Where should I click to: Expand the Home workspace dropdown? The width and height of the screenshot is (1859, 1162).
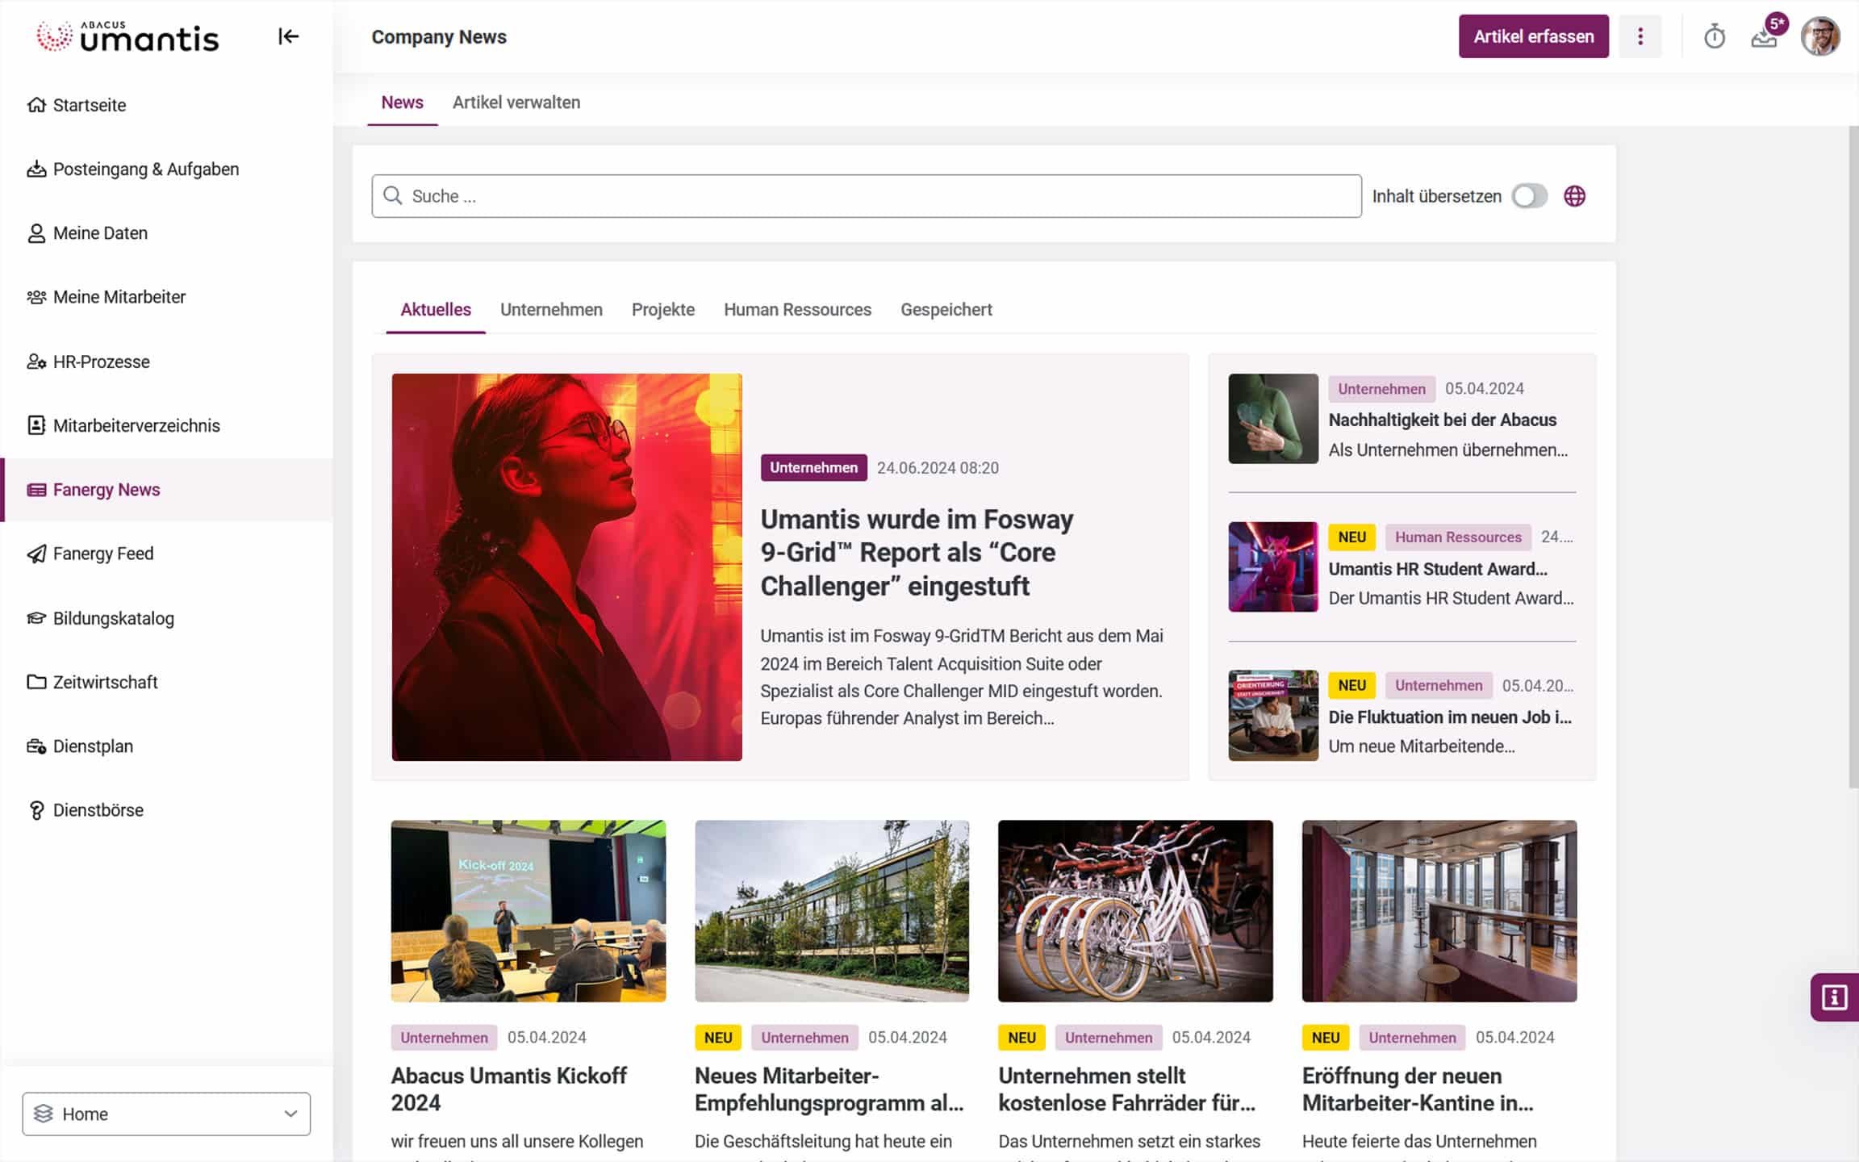166,1114
